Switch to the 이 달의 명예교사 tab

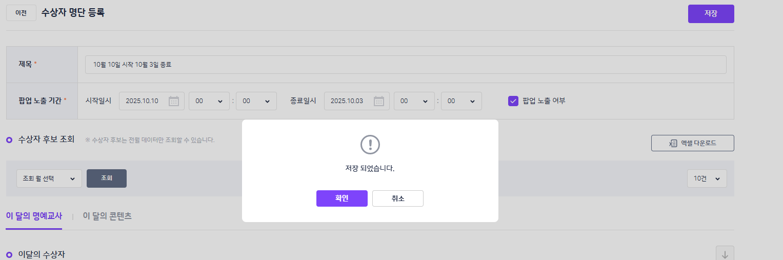pyautogui.click(x=34, y=216)
